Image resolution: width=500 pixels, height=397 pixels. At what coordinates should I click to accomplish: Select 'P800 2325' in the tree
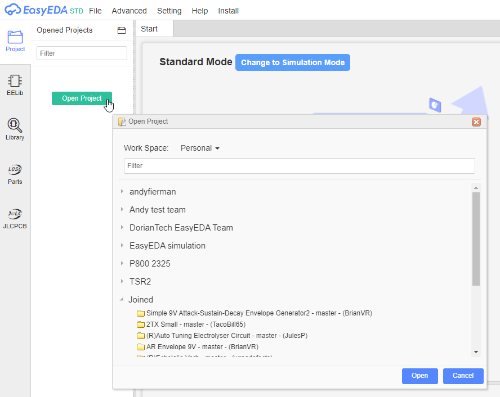150,264
